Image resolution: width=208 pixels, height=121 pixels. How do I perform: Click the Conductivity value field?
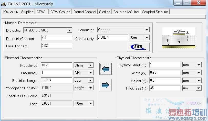point(113,38)
